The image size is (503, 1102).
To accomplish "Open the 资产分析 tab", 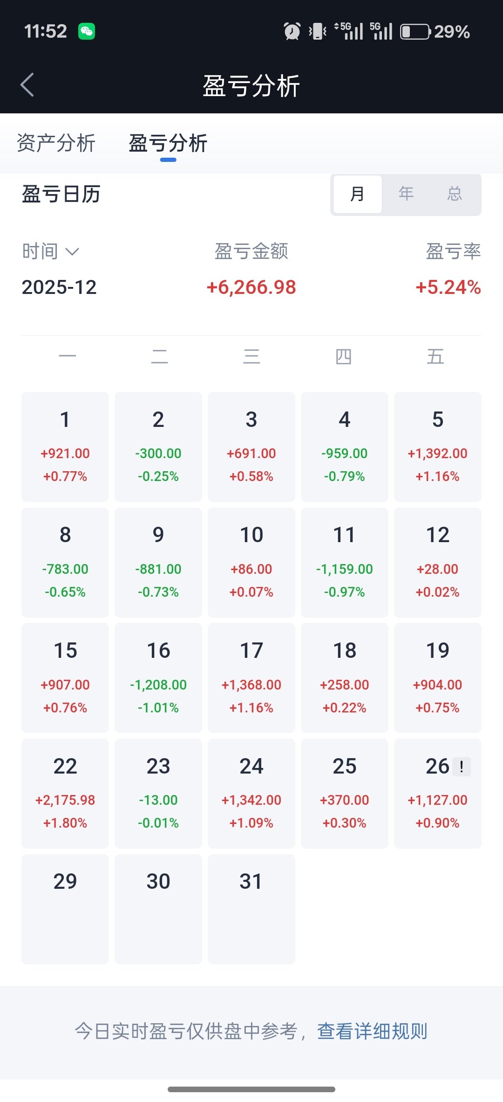I will [x=56, y=143].
